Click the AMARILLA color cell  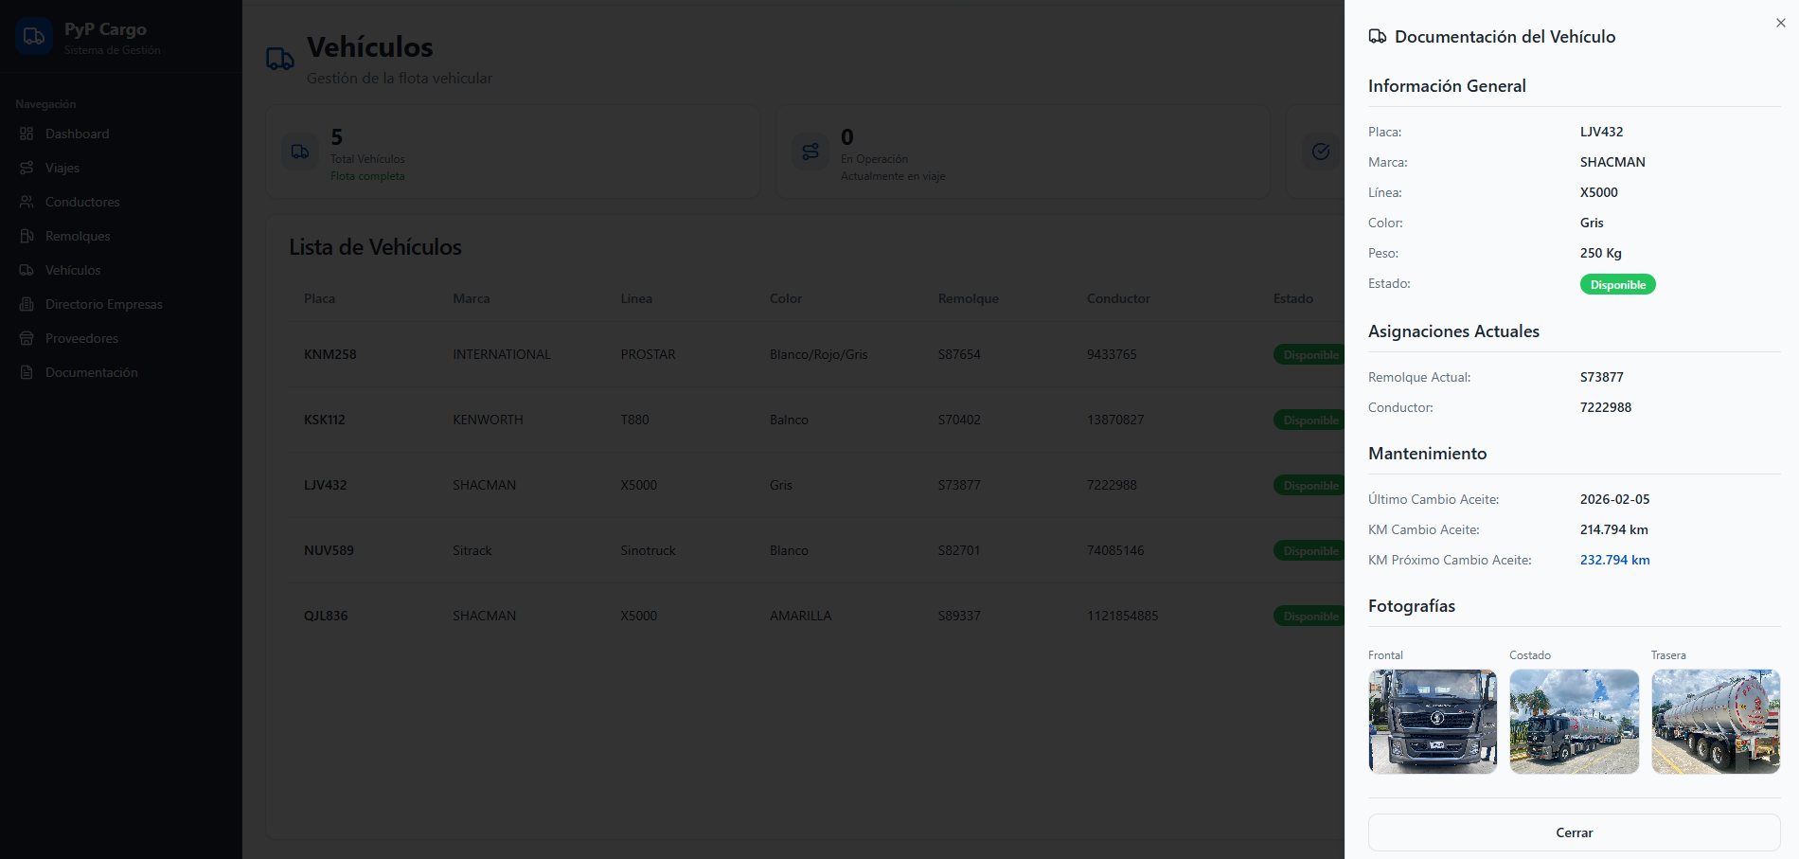coord(801,616)
